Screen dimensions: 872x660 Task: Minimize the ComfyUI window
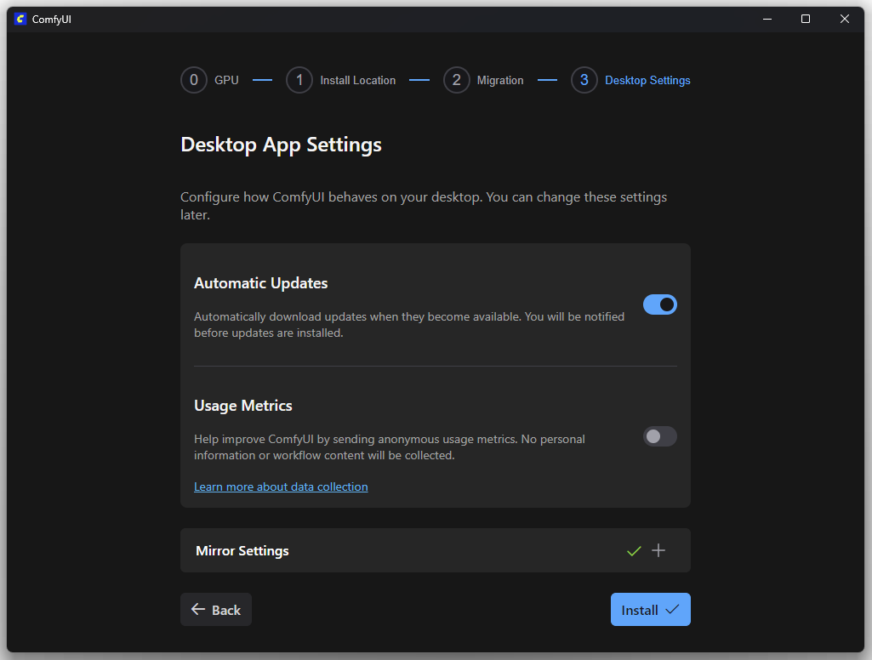click(x=767, y=19)
